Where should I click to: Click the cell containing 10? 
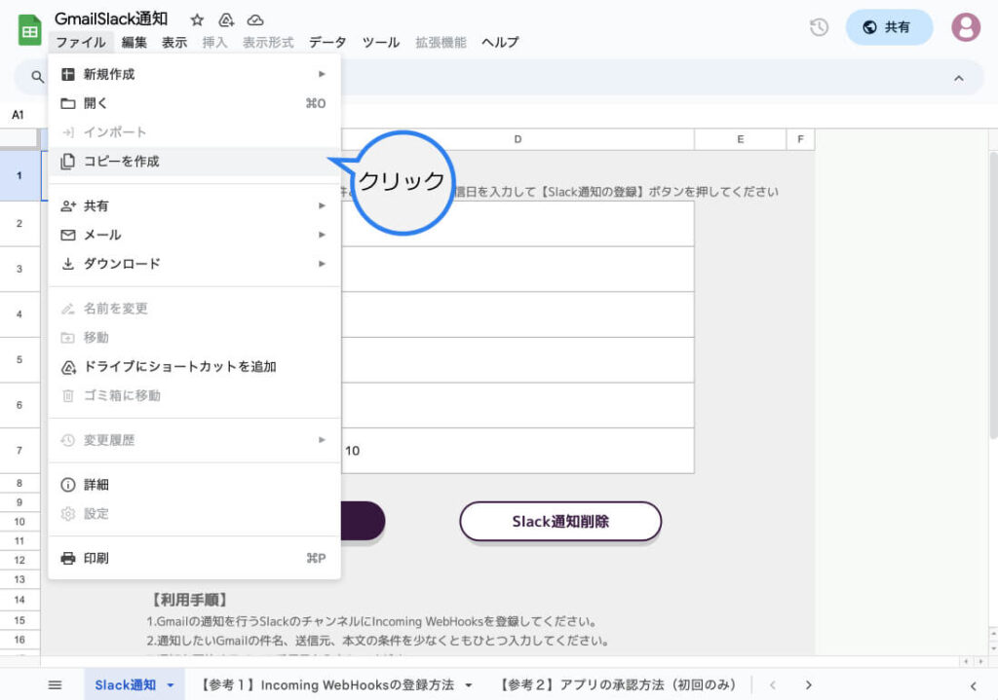pos(518,451)
